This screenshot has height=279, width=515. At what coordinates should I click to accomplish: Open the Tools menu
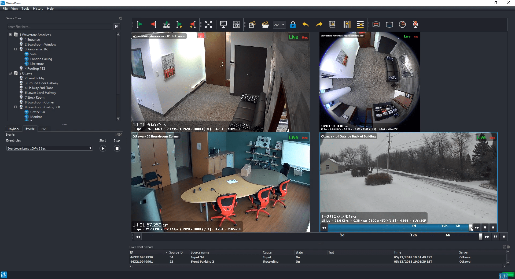pyautogui.click(x=25, y=9)
